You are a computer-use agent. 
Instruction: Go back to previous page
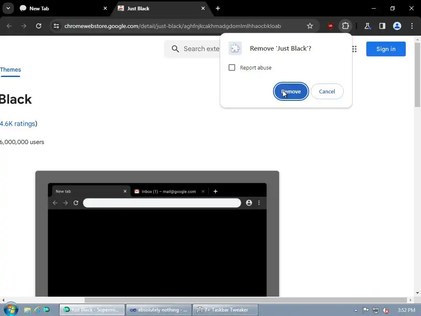[x=9, y=26]
